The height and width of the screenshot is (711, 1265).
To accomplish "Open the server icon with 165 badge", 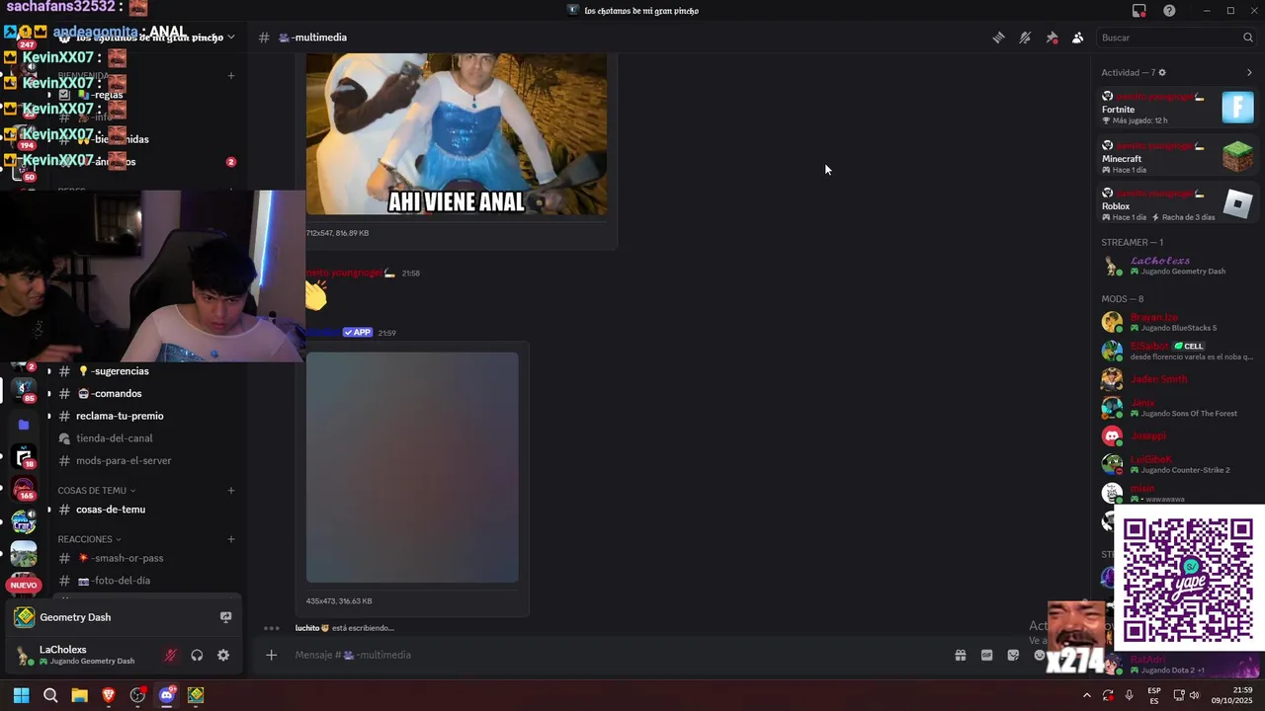I will coord(24,489).
